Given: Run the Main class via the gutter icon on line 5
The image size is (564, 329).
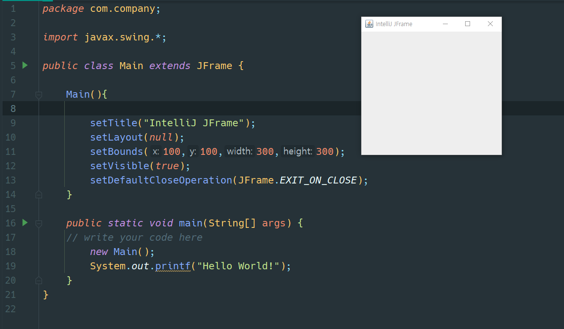Looking at the screenshot, I should [25, 65].
